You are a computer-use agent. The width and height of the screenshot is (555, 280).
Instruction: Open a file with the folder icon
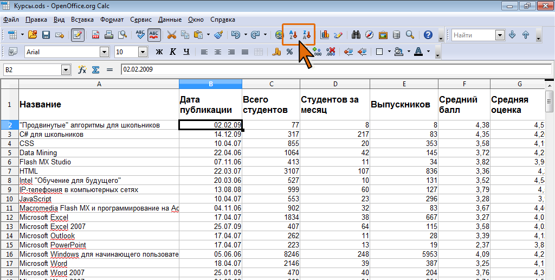pos(32,35)
